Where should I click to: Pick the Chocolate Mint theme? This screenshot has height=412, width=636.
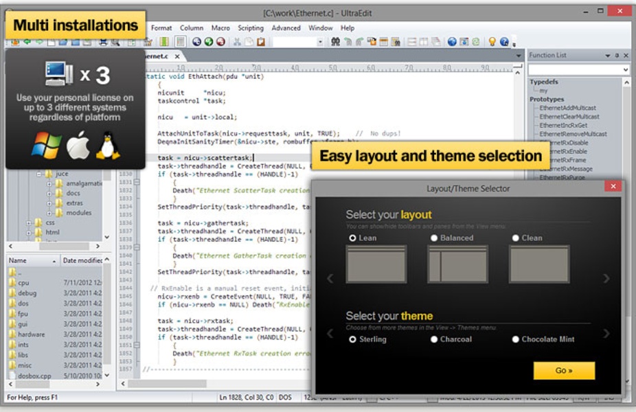tap(515, 339)
